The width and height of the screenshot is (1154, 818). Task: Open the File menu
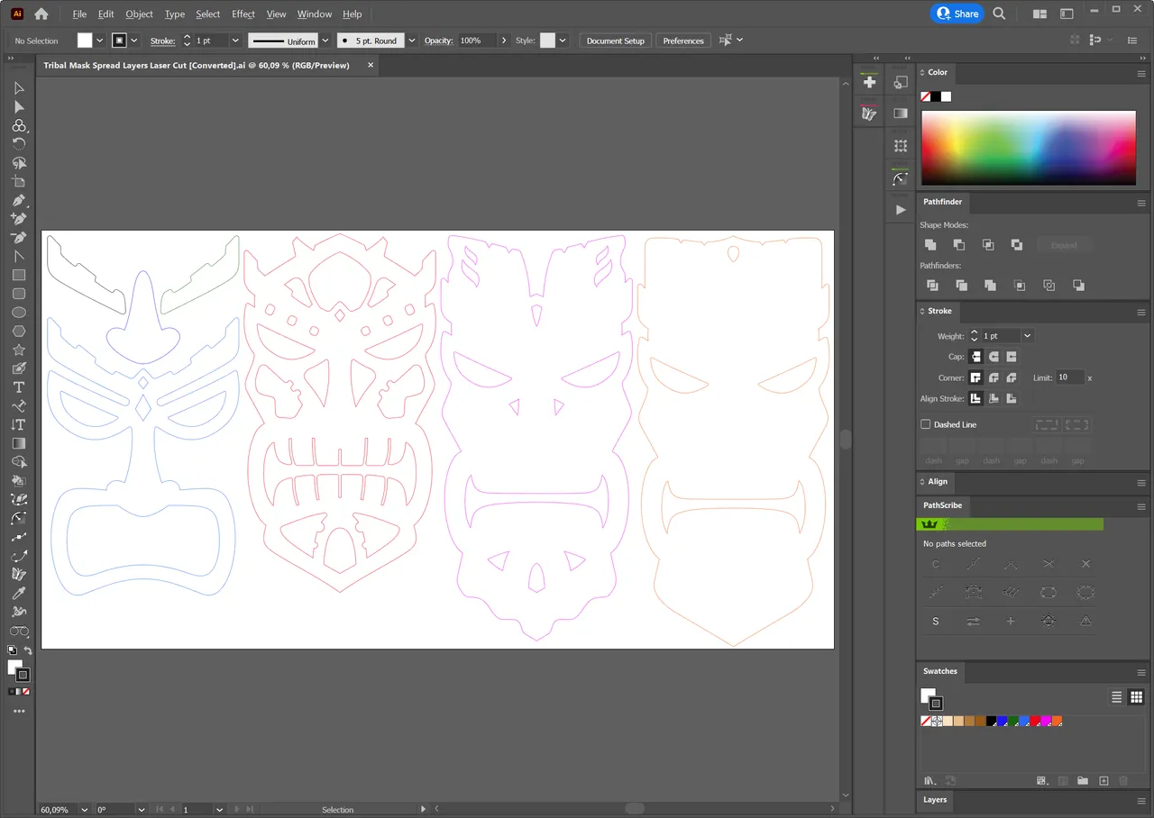click(79, 14)
